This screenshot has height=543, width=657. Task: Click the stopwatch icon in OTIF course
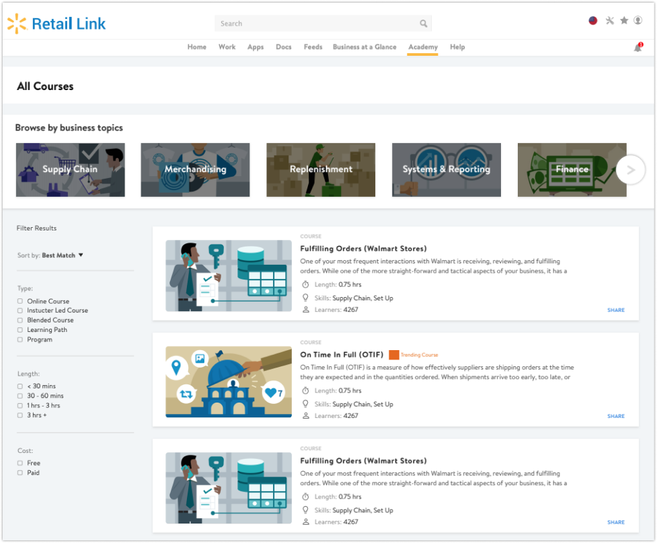[x=305, y=390]
